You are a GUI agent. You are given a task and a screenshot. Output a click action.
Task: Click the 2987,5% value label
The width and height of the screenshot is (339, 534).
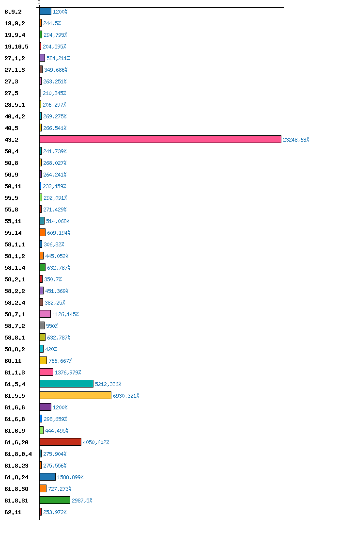click(82, 501)
